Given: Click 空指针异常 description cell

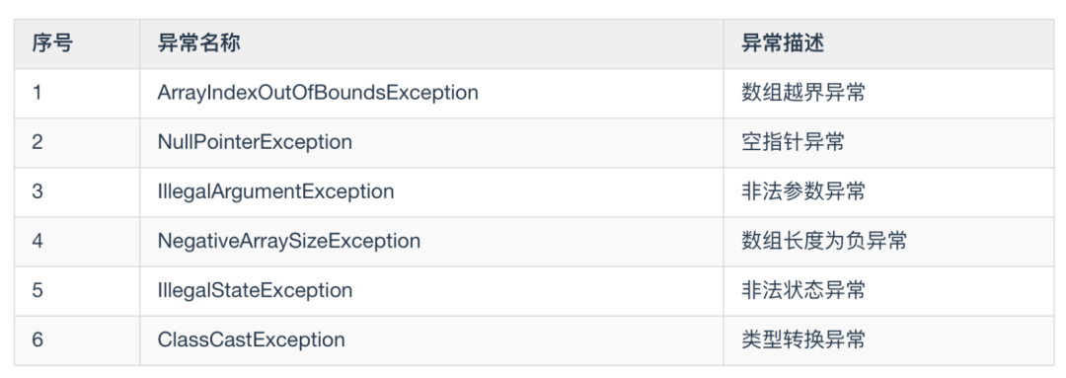Looking at the screenshot, I should pos(793,142).
